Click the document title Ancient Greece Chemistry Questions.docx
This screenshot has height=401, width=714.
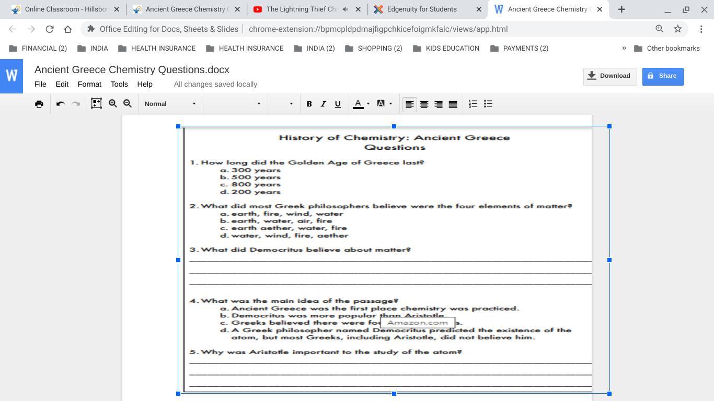[132, 70]
